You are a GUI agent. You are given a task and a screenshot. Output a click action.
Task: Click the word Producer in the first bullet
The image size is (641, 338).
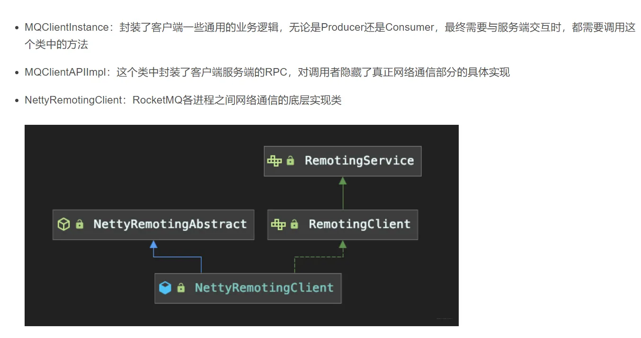(x=342, y=27)
